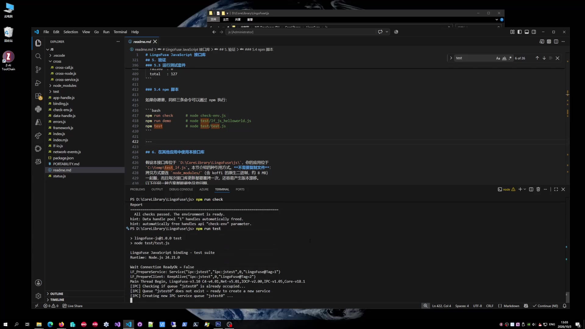Viewport: 585px width, 329px height.
Task: Open the Accounts icon in activity bar
Action: 38,283
